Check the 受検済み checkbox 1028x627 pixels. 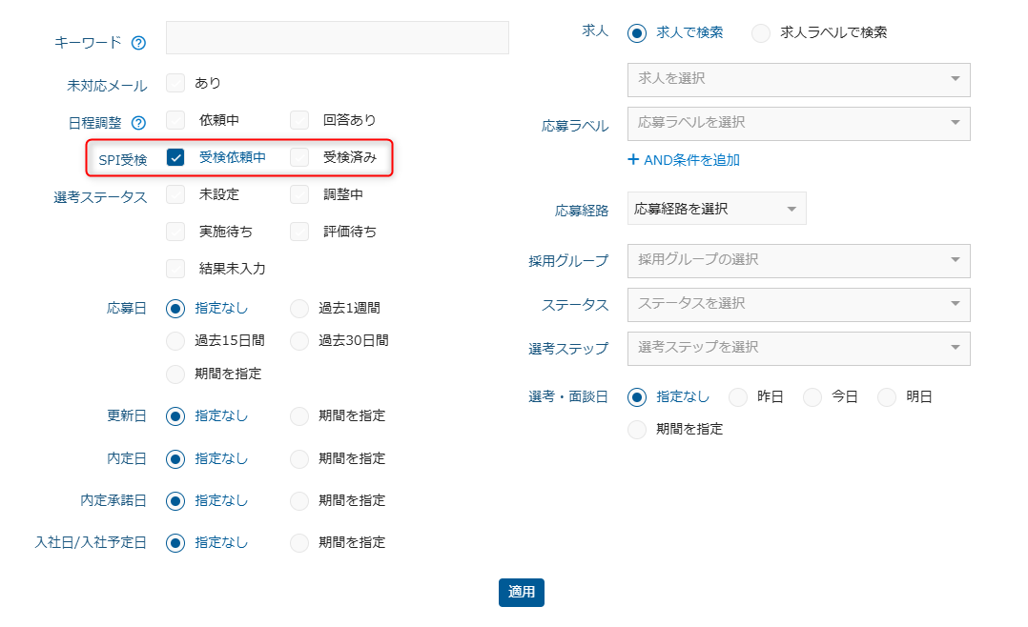pyautogui.click(x=299, y=157)
